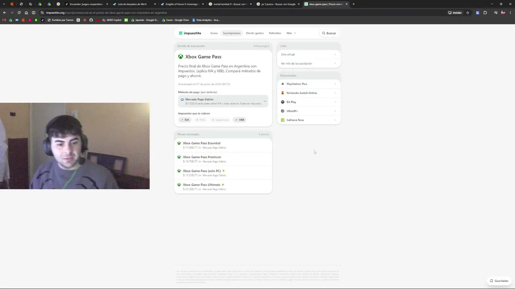Reload the current page
This screenshot has width=515, height=289.
click(x=19, y=12)
